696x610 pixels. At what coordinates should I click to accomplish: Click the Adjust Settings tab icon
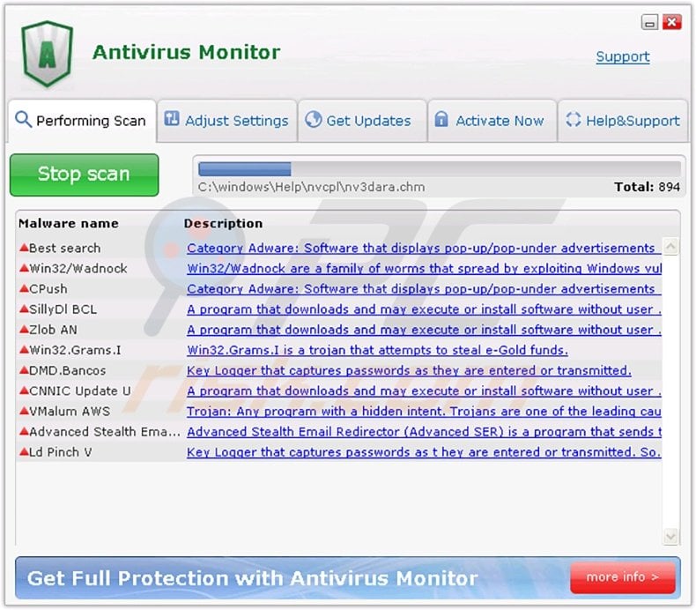point(172,119)
